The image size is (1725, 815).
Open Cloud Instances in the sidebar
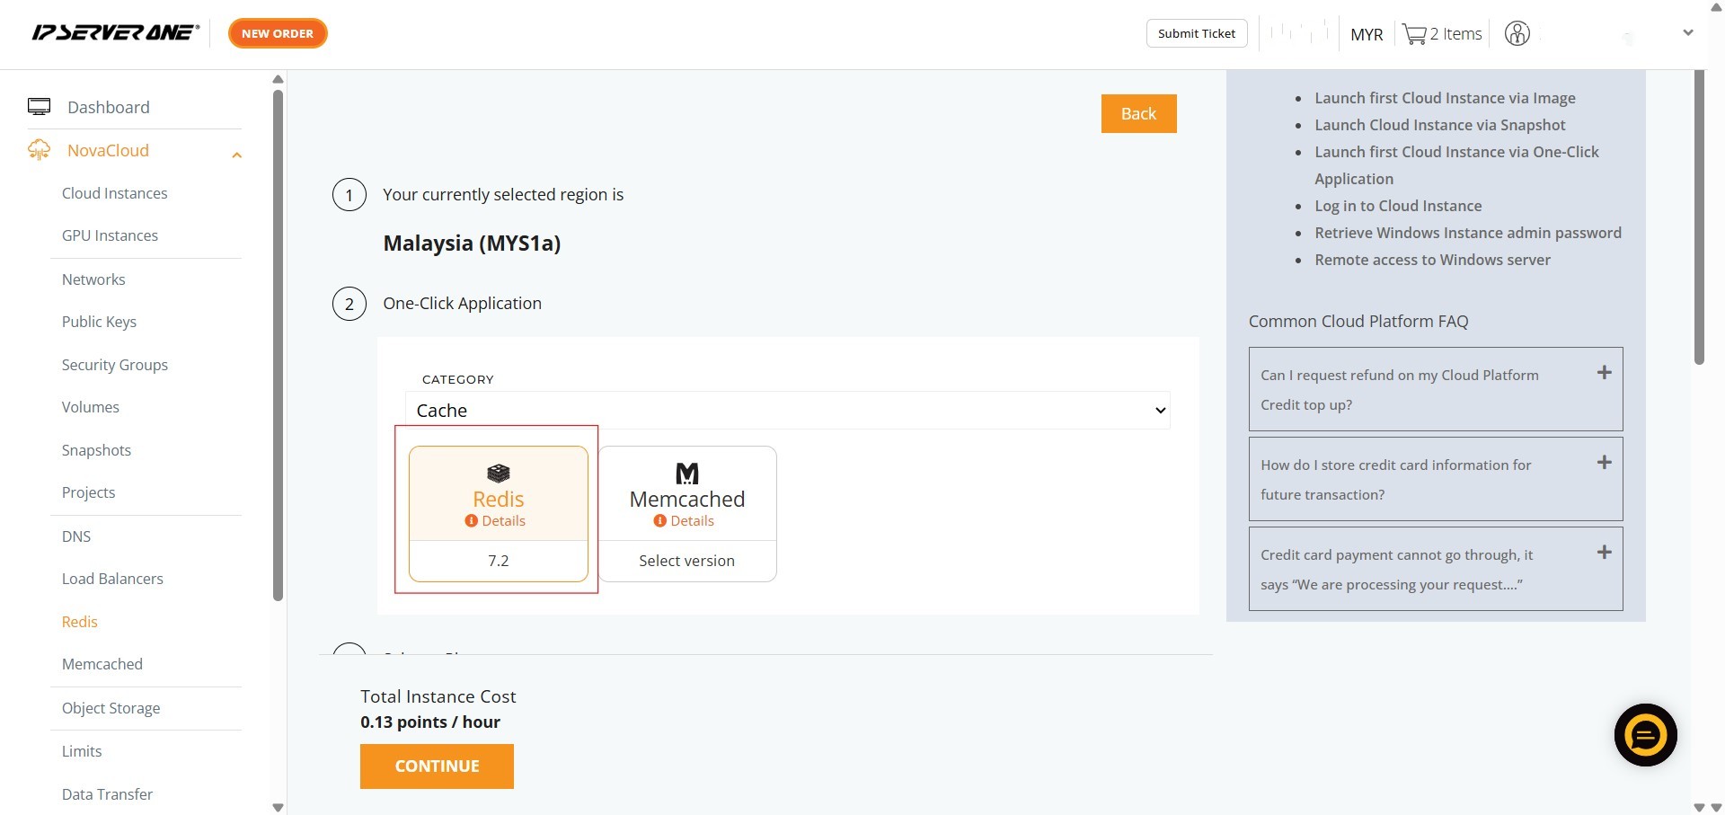pyautogui.click(x=115, y=193)
